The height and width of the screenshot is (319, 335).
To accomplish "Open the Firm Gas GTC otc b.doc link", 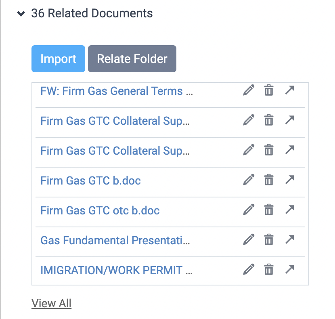I will point(100,211).
